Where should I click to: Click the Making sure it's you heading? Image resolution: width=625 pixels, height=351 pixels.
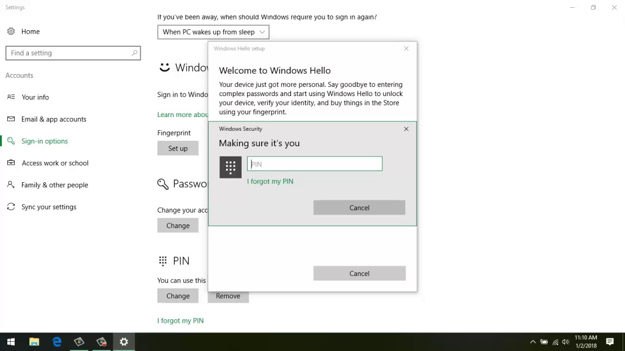[259, 143]
